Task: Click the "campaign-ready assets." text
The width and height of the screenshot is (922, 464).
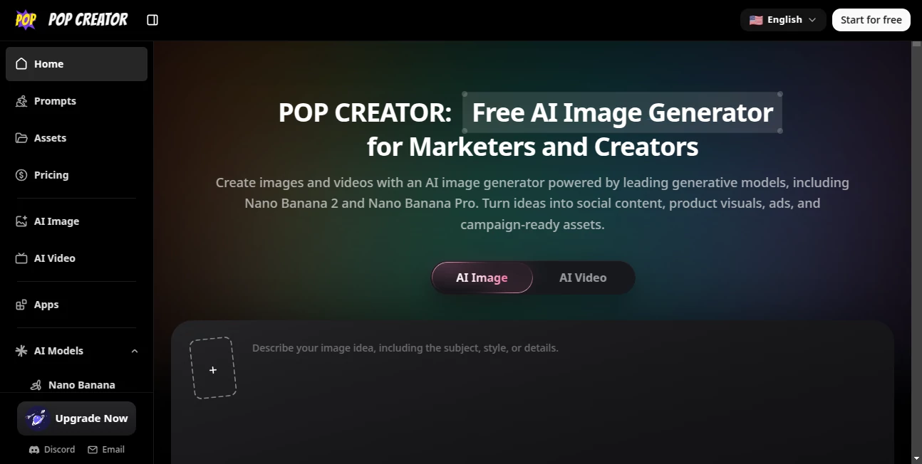Action: coord(532,224)
